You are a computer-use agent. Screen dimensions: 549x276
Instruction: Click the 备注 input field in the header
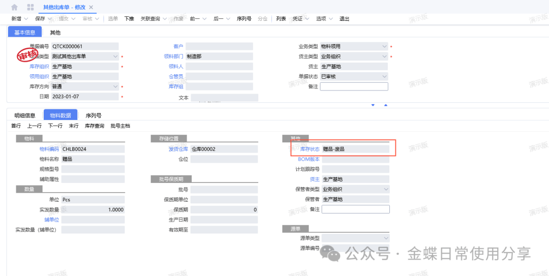[x=354, y=87]
